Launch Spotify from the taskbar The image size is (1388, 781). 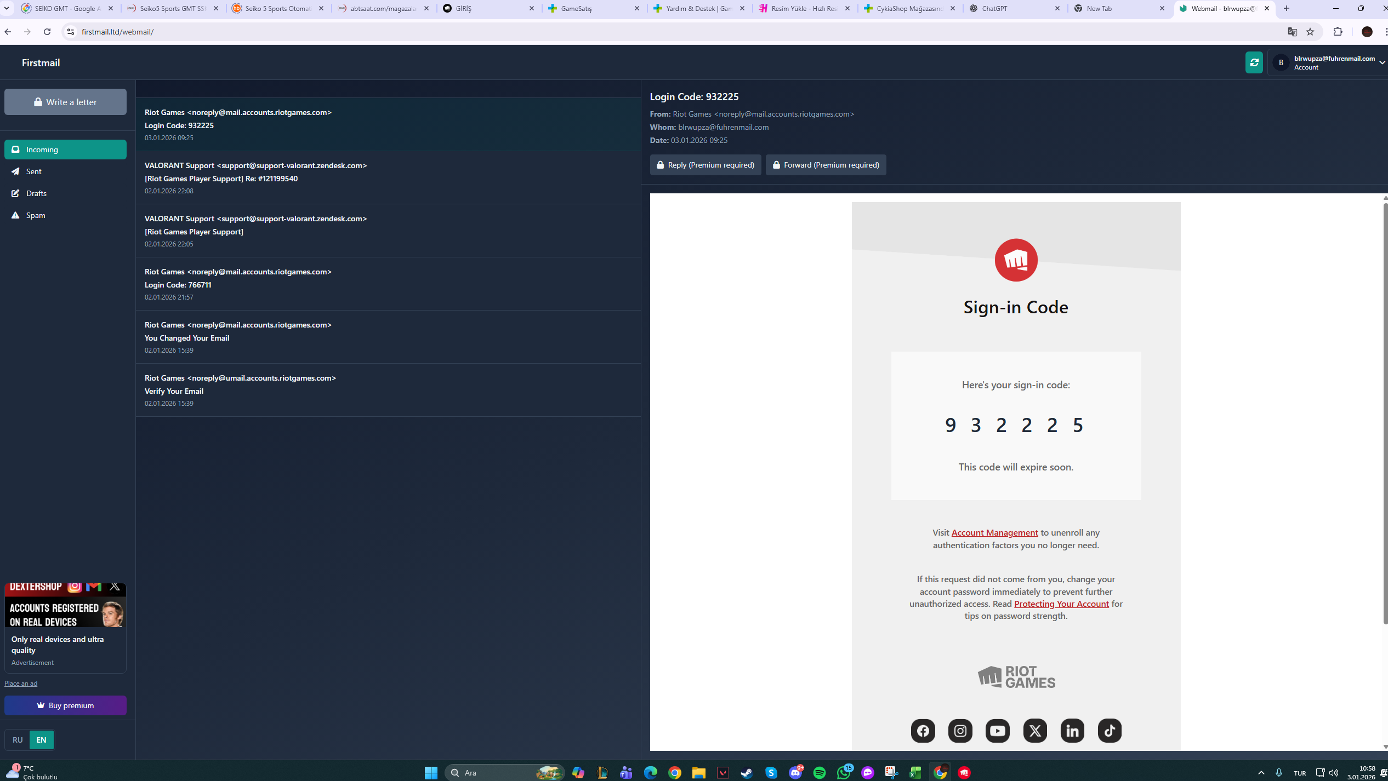820,773
